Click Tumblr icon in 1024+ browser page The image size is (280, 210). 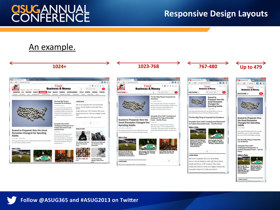[x=98, y=86]
